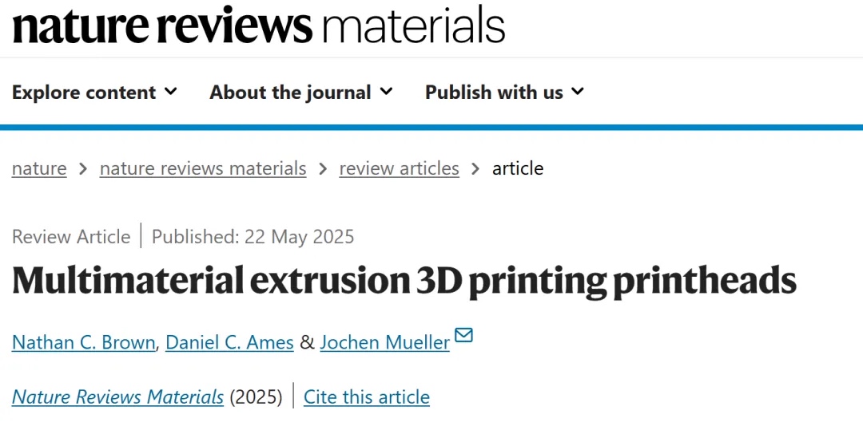This screenshot has height=426, width=863.
Task: Click the email envelope icon beside Jochen Mueller
Action: click(463, 336)
